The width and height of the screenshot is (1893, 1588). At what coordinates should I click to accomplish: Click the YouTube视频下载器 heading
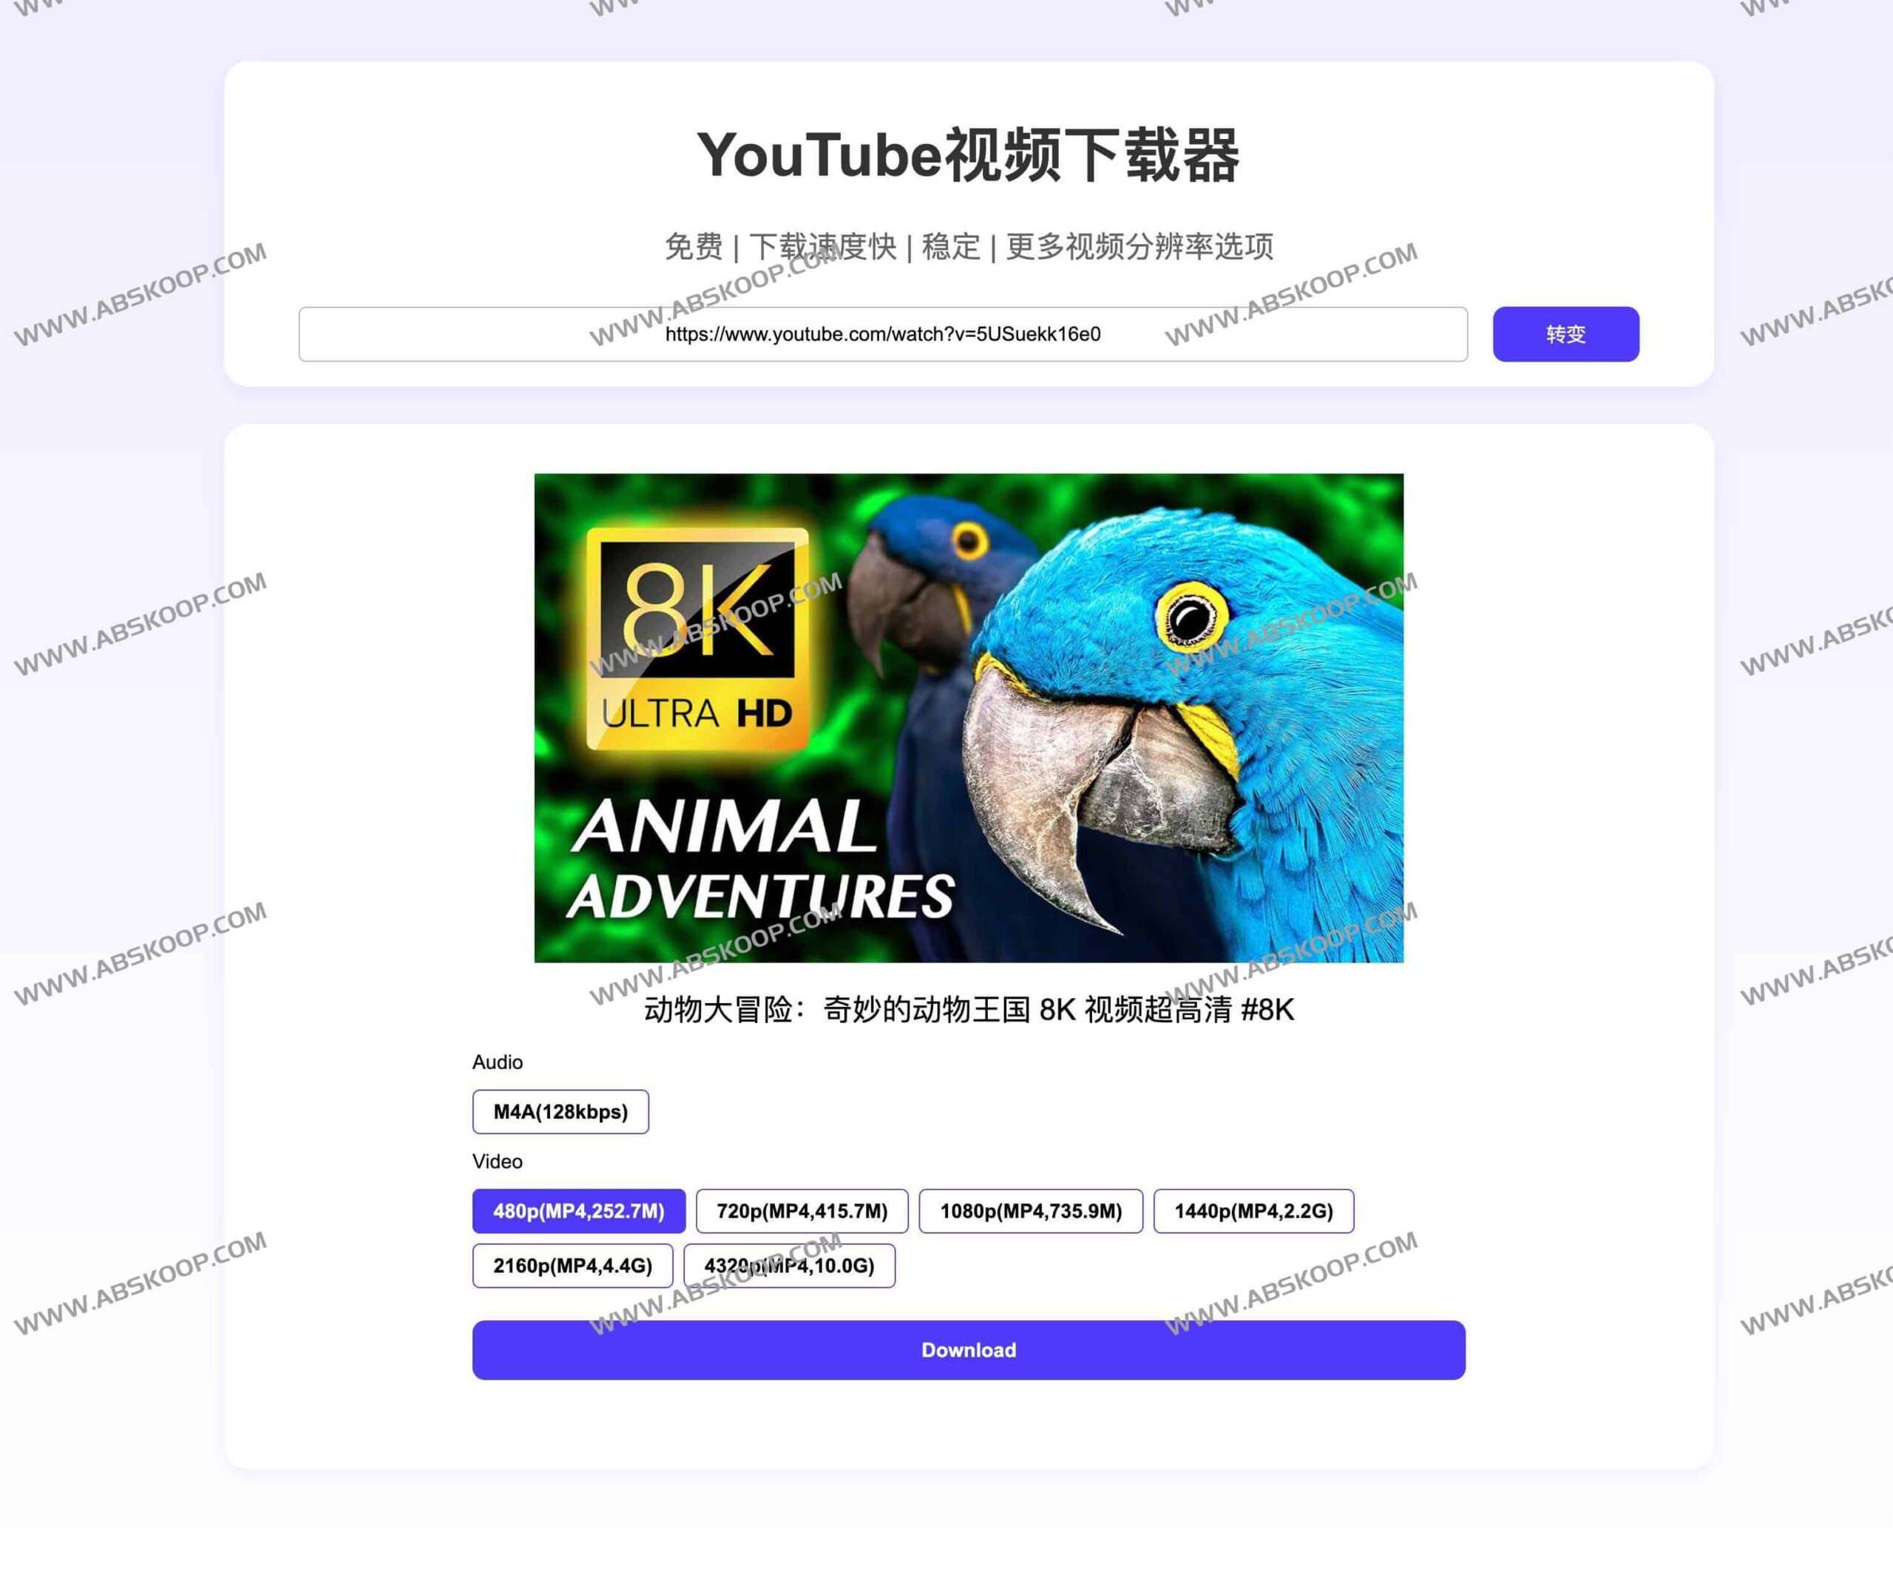pos(969,155)
